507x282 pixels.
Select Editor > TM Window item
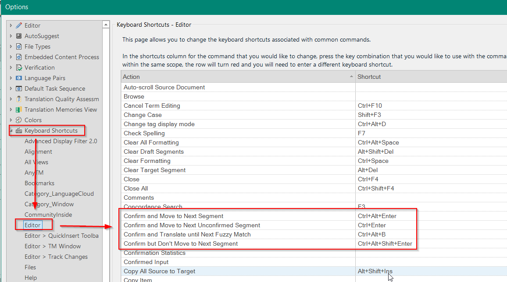tap(53, 246)
